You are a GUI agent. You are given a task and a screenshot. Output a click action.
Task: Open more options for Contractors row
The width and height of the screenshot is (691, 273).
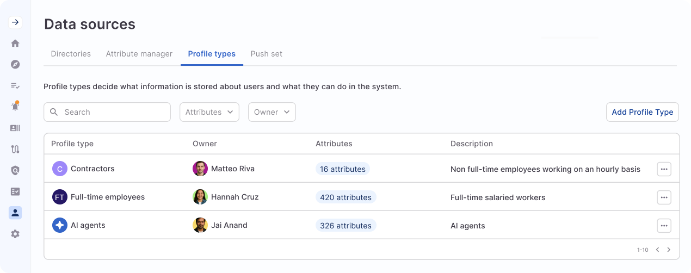coord(664,169)
